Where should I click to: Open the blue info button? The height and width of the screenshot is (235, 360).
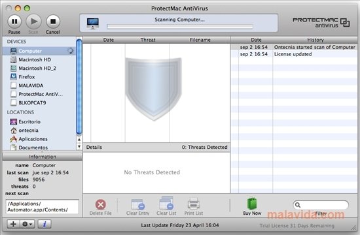click(45, 224)
